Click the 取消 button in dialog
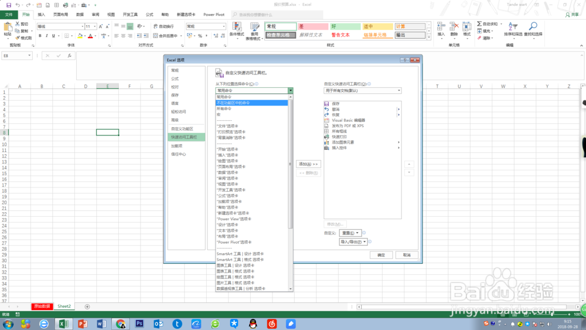 (x=407, y=255)
